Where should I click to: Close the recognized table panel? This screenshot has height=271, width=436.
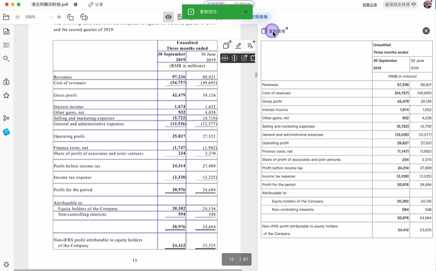pyautogui.click(x=426, y=31)
